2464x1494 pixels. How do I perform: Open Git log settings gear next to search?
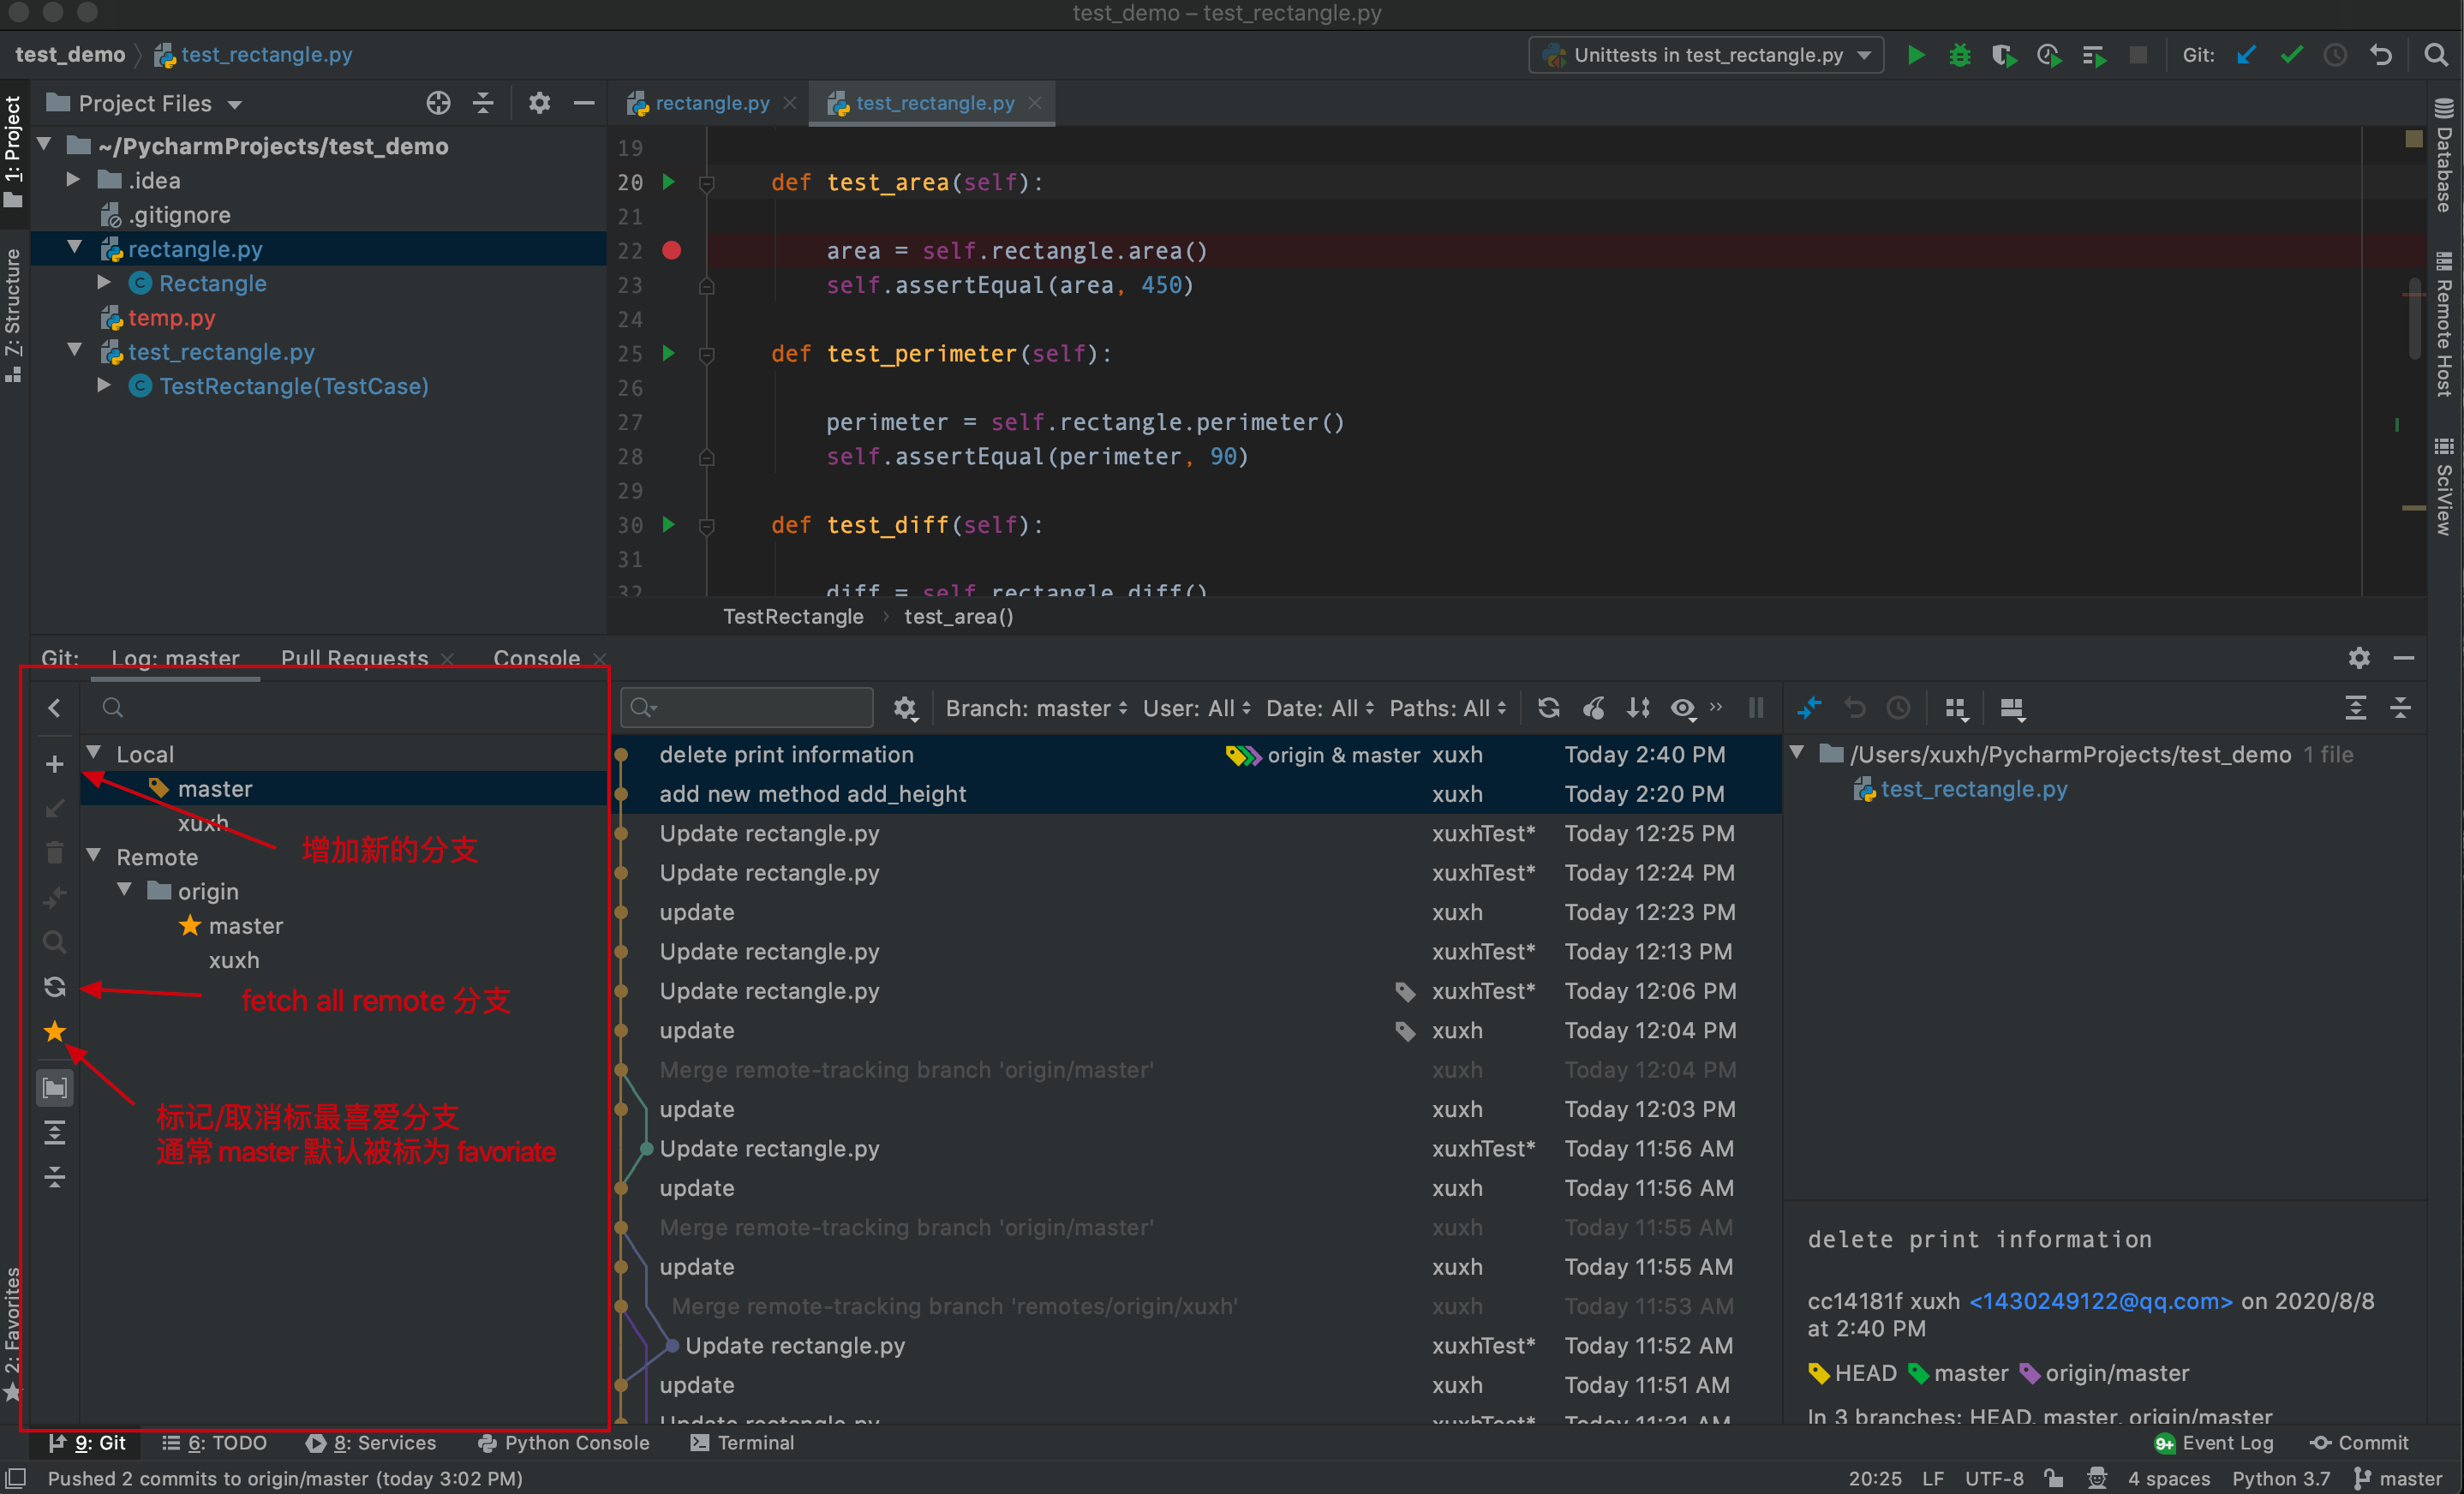point(905,708)
